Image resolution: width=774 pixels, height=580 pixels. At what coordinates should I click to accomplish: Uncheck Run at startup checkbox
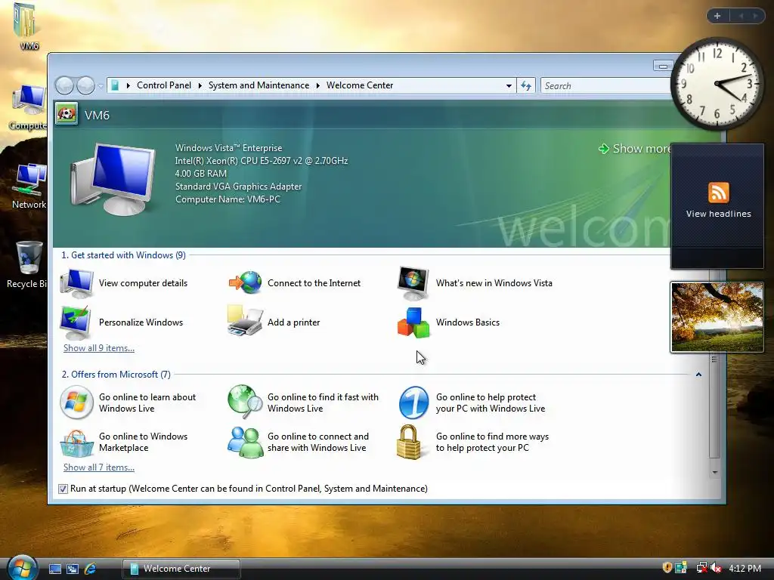point(63,489)
